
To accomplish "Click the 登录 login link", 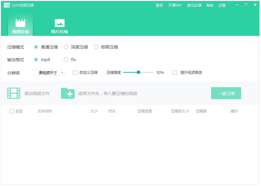I will click(159, 5).
